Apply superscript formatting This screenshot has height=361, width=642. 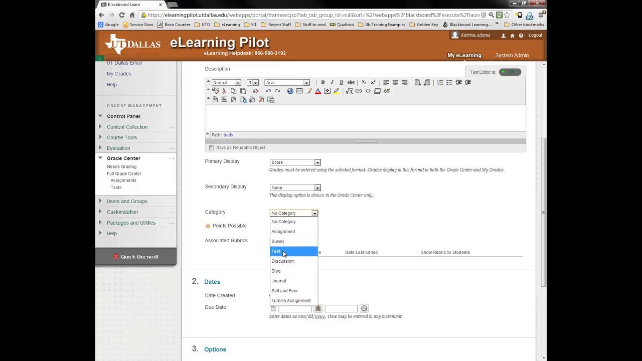(373, 82)
